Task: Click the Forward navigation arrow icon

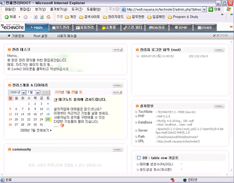Action: click(x=25, y=17)
